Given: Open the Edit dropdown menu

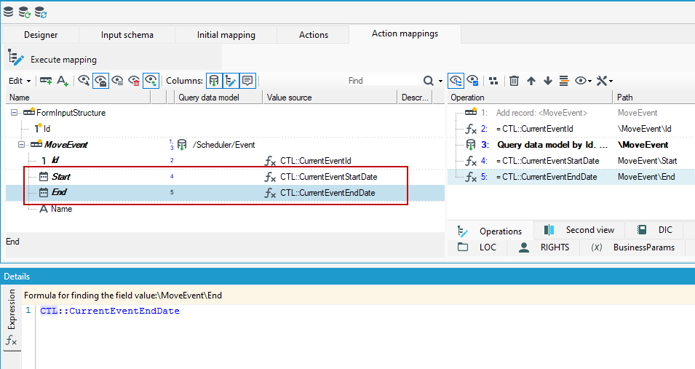Looking at the screenshot, I should click(x=20, y=81).
